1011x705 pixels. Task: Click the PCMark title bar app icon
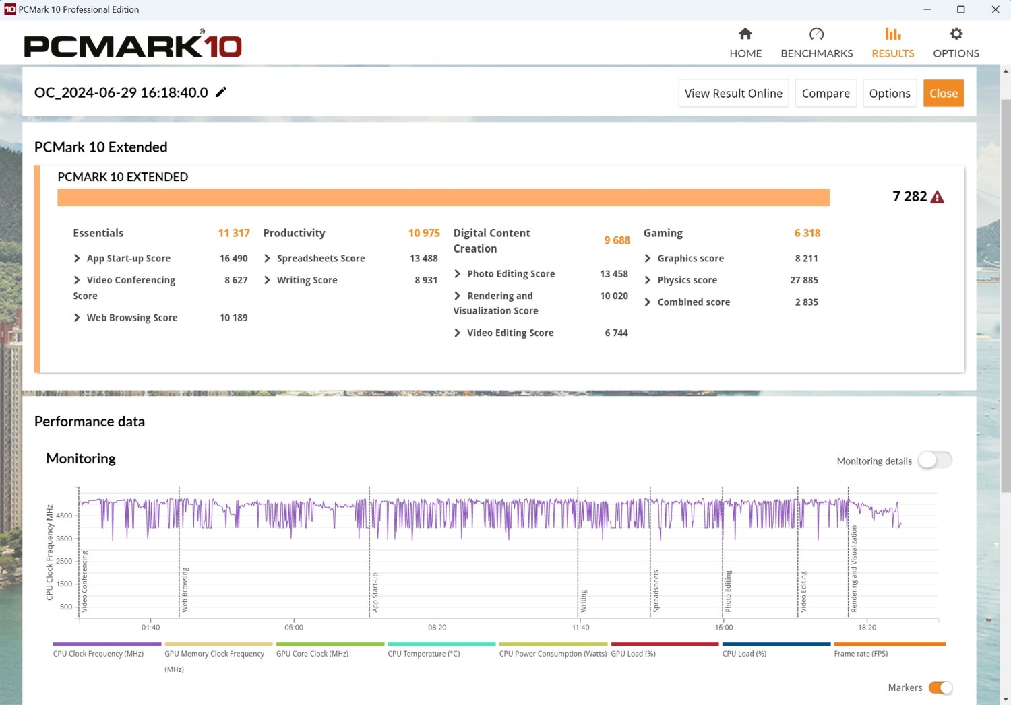tap(9, 9)
